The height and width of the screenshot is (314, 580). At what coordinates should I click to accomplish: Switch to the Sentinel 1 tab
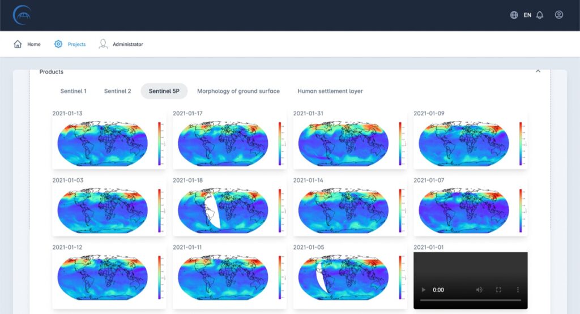pyautogui.click(x=73, y=91)
